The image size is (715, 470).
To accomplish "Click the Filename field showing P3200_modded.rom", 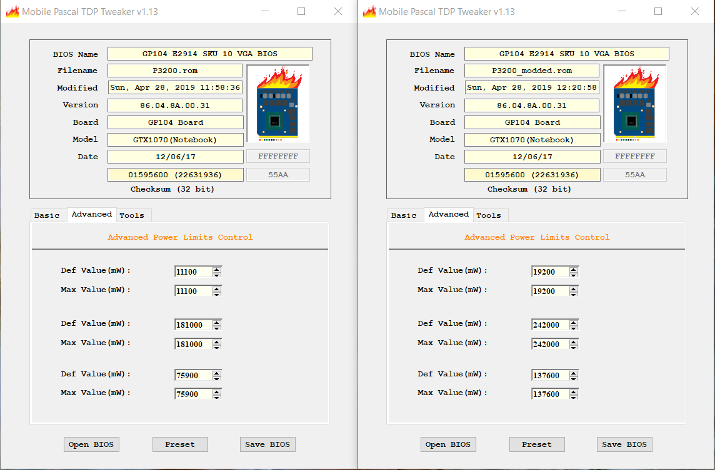I will tap(532, 71).
